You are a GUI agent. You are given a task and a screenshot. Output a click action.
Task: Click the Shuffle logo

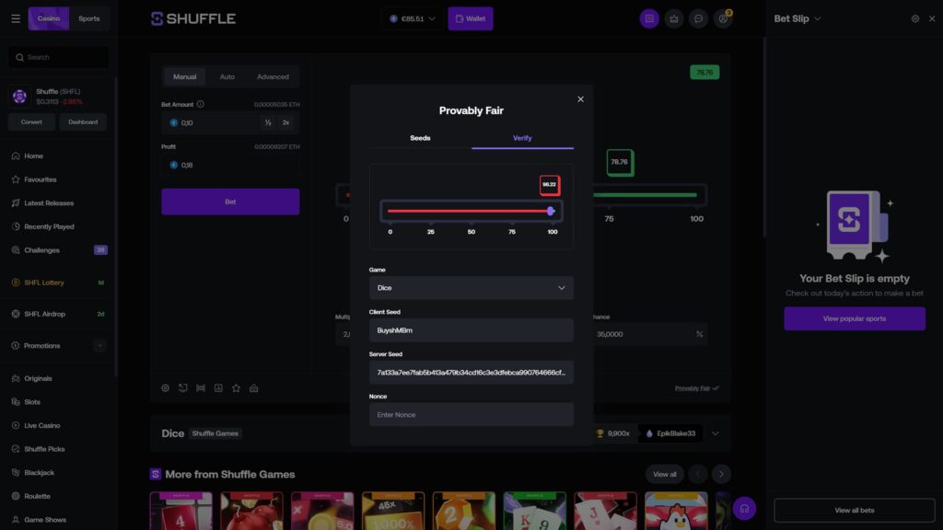(193, 18)
